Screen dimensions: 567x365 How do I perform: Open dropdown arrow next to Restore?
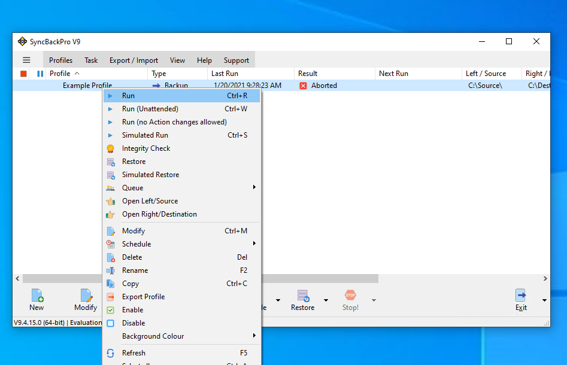[326, 300]
